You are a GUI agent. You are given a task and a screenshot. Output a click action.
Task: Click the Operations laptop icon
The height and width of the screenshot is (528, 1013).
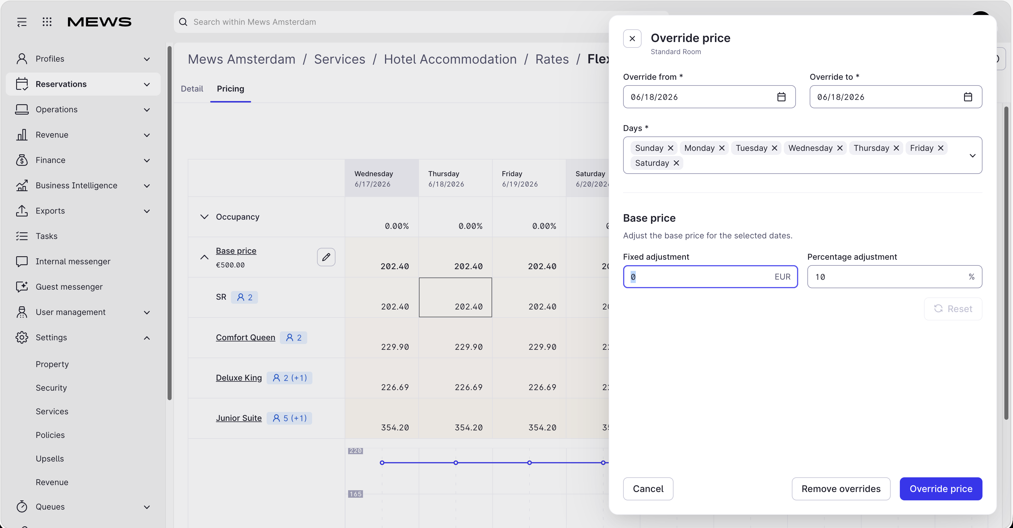pos(22,109)
